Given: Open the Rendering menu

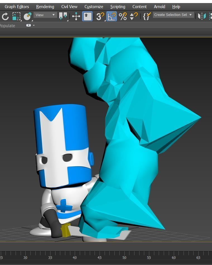Looking at the screenshot, I should 45,7.
